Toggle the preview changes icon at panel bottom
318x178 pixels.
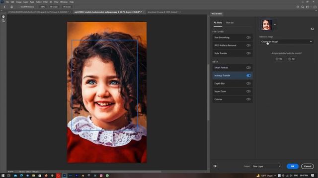(215, 166)
